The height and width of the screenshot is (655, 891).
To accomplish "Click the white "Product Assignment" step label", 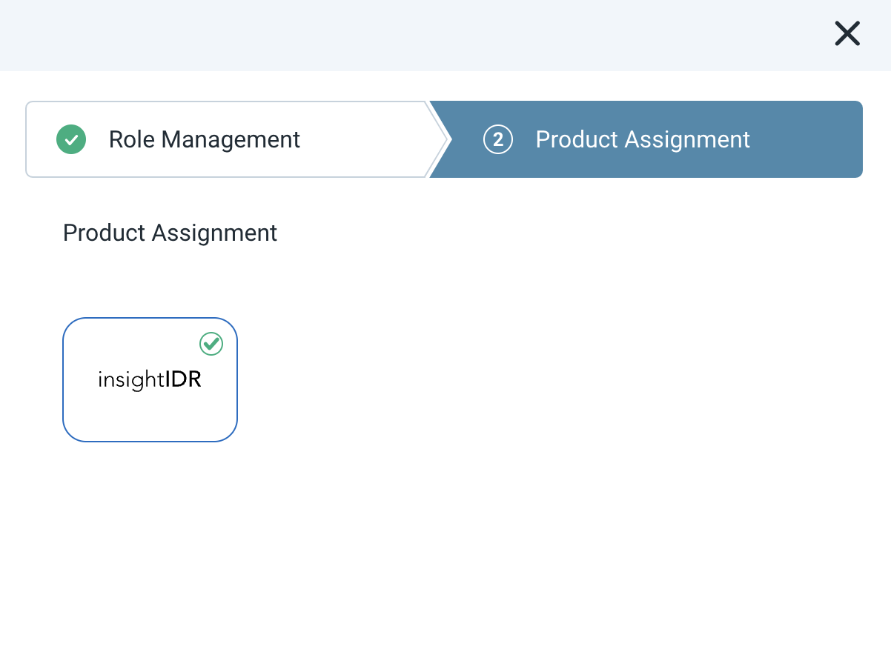I will point(643,139).
